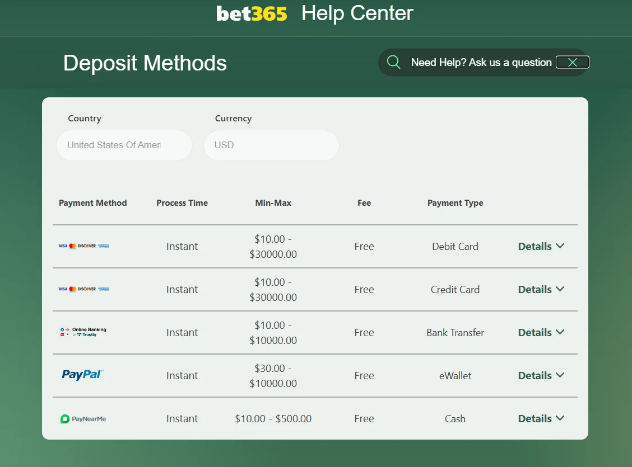Click the Debit Card payment type cell

point(455,246)
